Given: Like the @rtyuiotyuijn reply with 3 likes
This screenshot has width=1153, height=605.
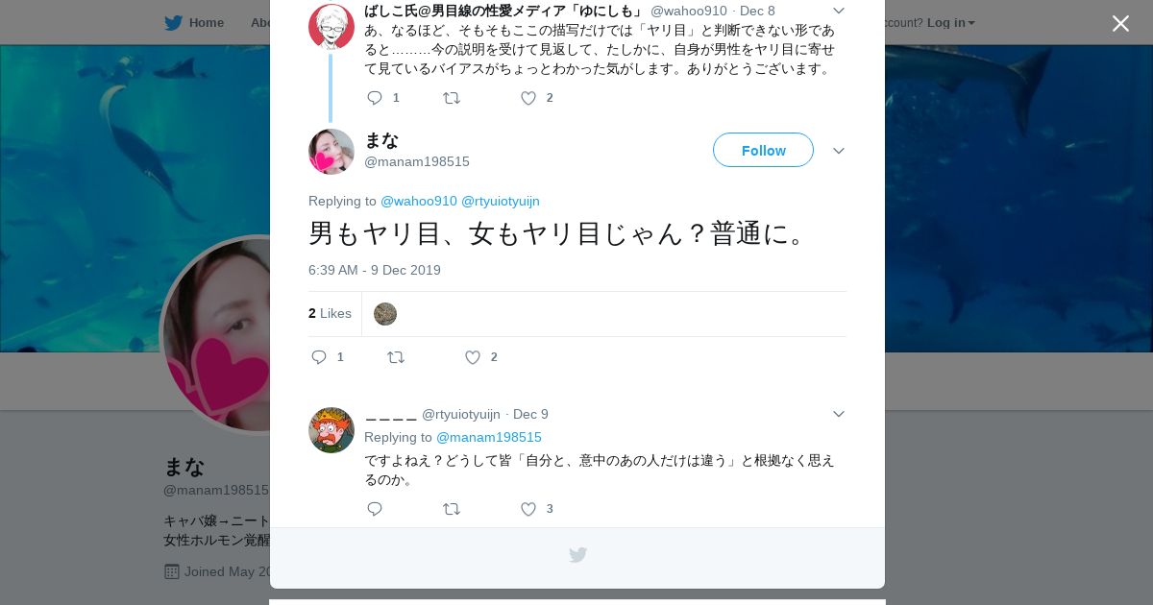Looking at the screenshot, I should (528, 509).
